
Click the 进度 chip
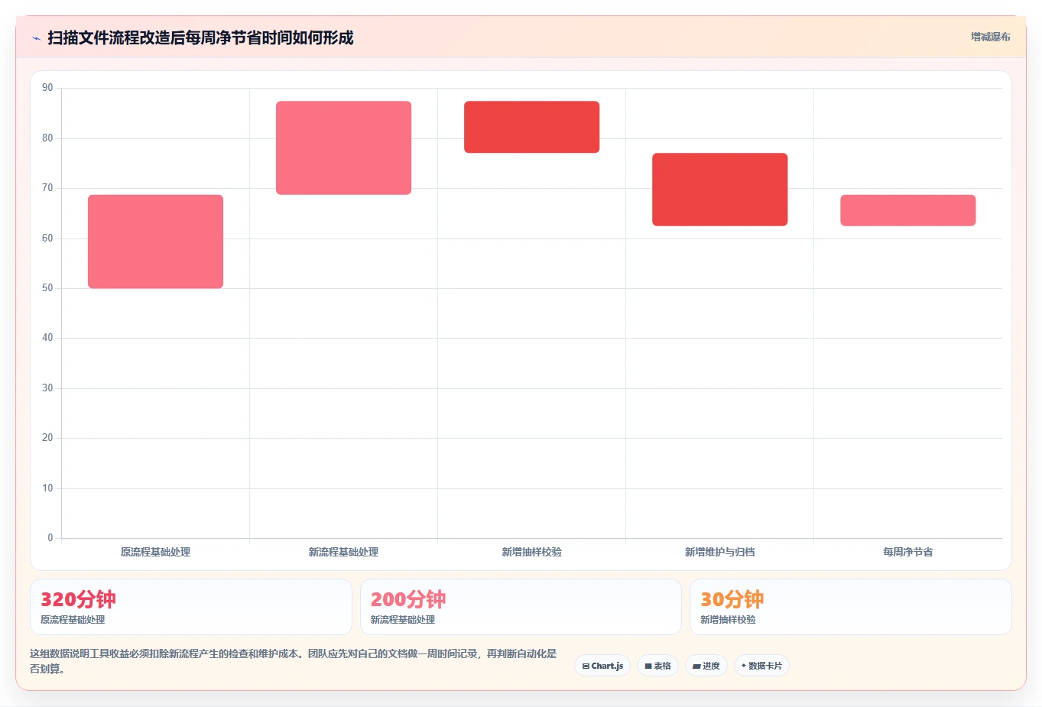tap(706, 666)
